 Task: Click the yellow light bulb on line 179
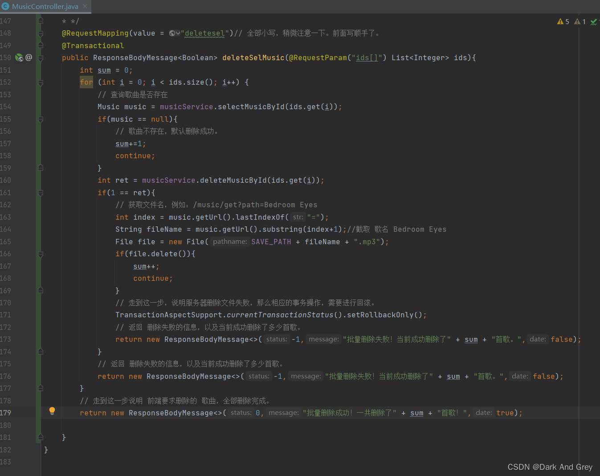click(52, 411)
